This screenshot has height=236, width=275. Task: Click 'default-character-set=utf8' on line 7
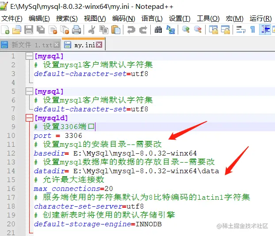point(91,109)
